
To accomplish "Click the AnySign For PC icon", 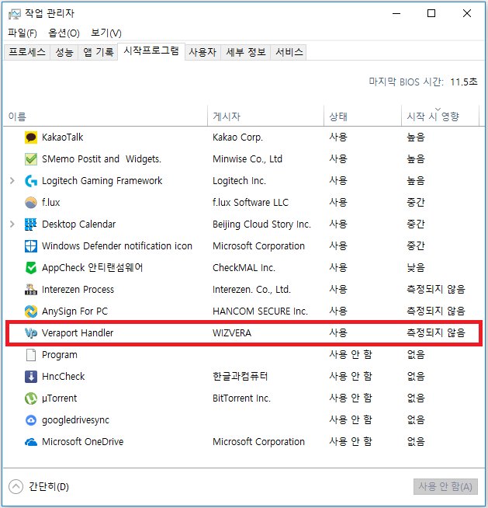I will coord(31,311).
